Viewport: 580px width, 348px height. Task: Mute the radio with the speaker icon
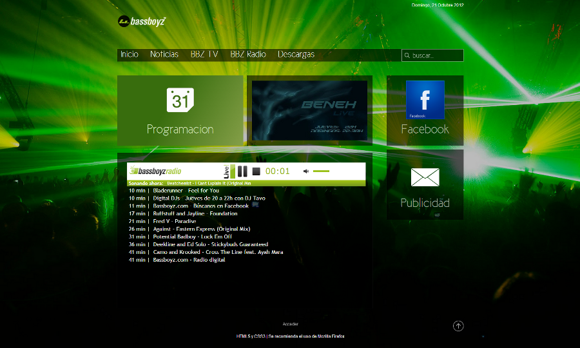pos(306,171)
